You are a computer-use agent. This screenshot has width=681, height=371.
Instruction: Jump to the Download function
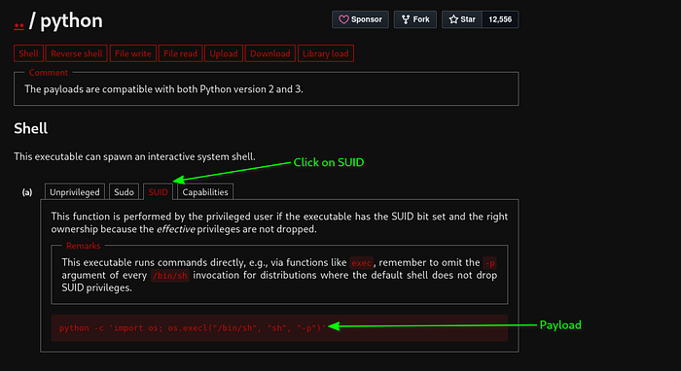point(270,53)
